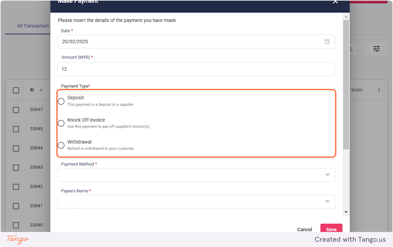This screenshot has height=247, width=393.
Task: Click the dialog scrollbar up arrow
Action: (346, 16)
